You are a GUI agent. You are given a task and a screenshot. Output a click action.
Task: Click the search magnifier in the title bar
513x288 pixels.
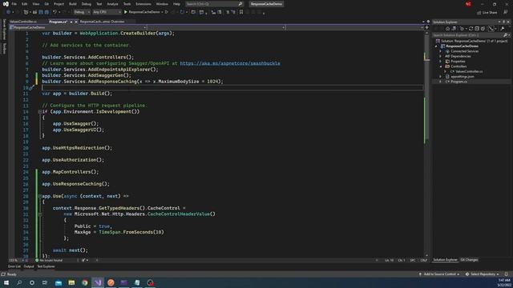(240, 4)
